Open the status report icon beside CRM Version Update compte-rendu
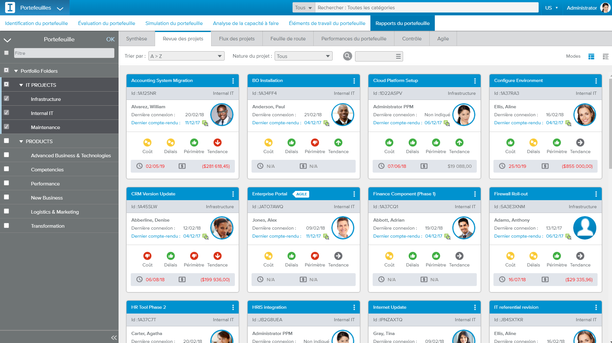Image resolution: width=612 pixels, height=343 pixels. pos(206,237)
